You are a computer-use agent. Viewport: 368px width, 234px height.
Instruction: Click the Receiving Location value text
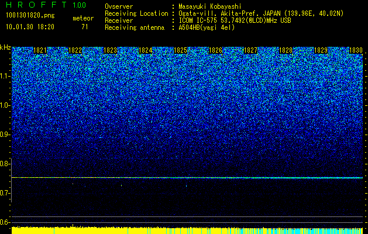click(x=261, y=13)
